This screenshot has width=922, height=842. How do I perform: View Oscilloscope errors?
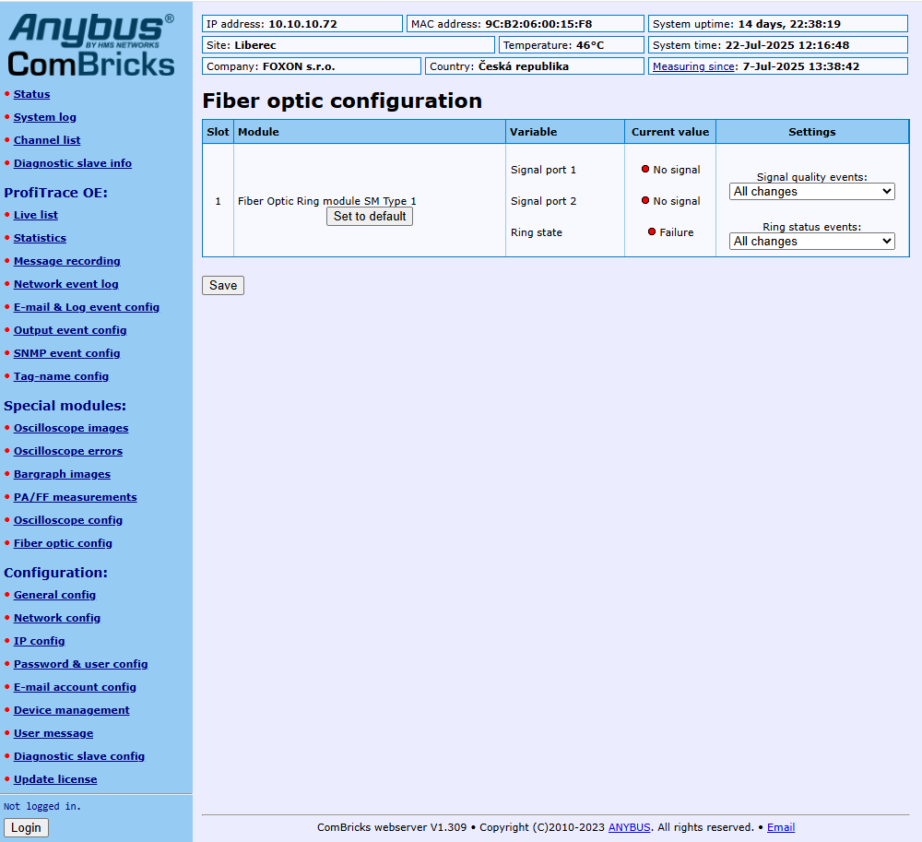coord(68,450)
